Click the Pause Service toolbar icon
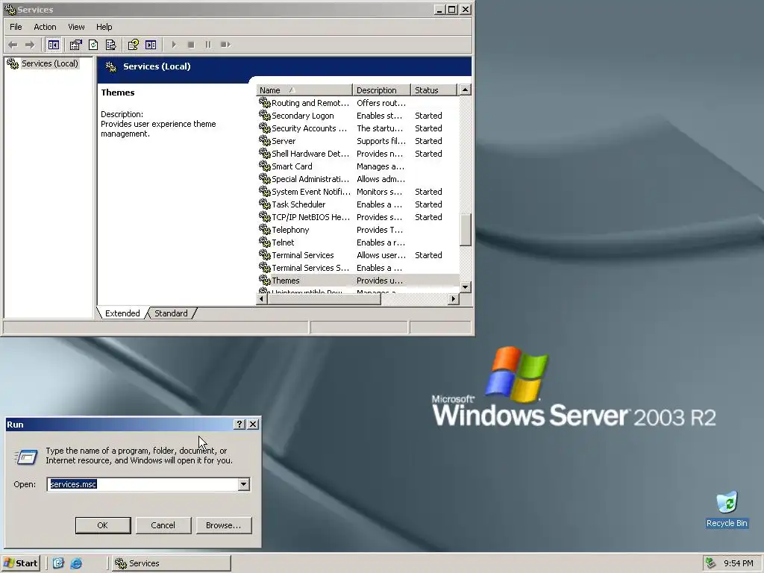This screenshot has width=764, height=573. (208, 45)
